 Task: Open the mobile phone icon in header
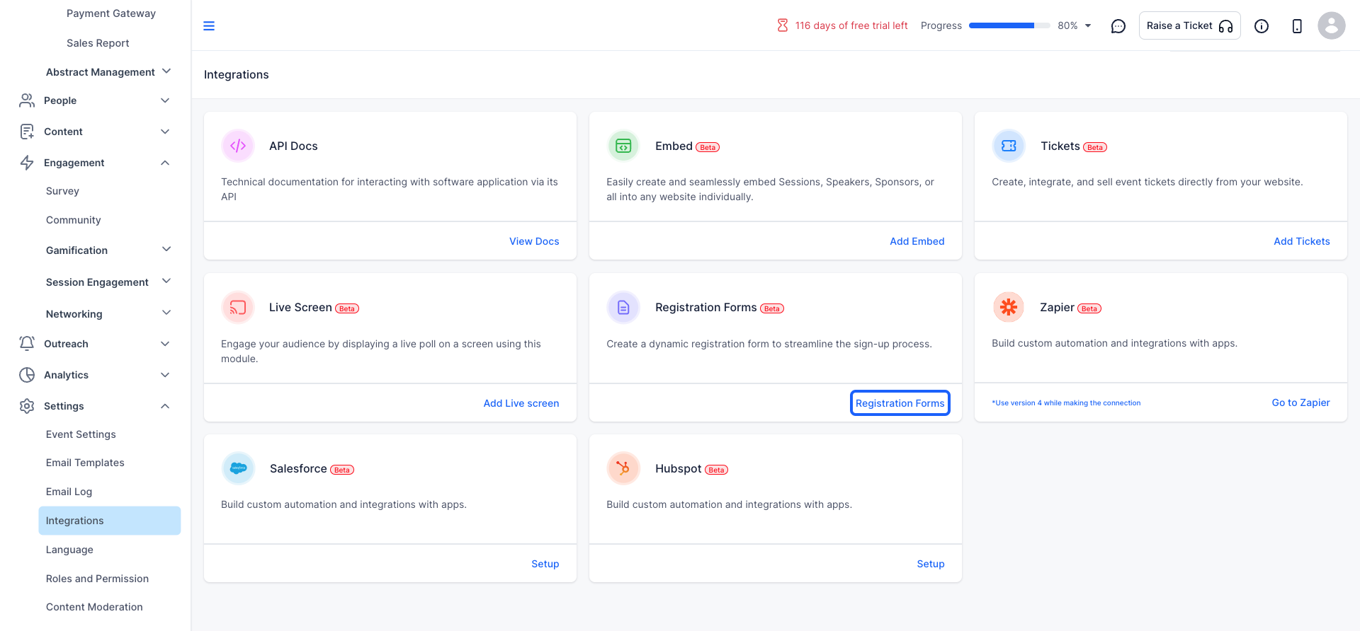click(1297, 26)
